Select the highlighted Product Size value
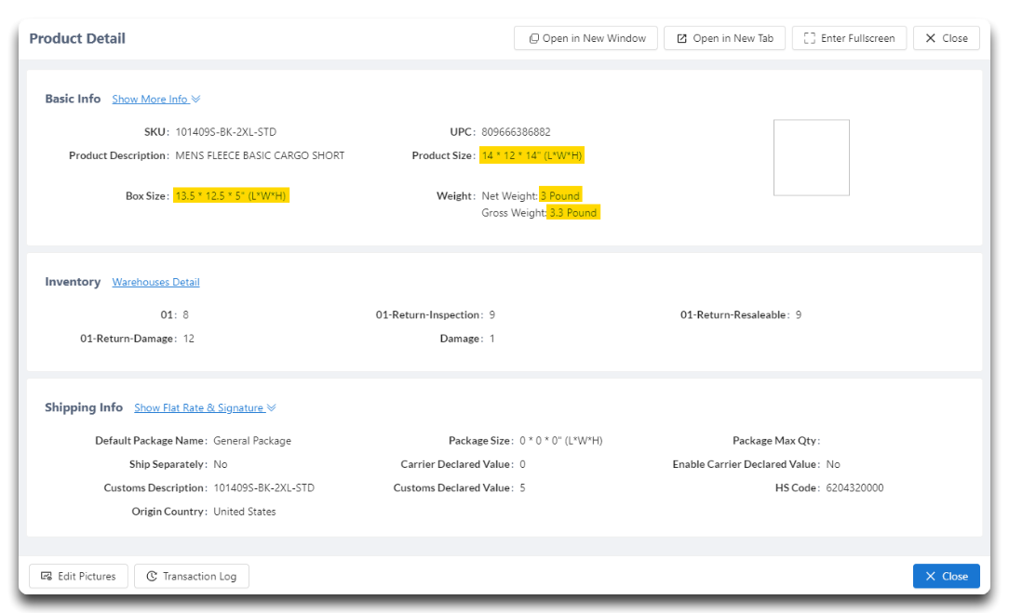 [x=532, y=155]
